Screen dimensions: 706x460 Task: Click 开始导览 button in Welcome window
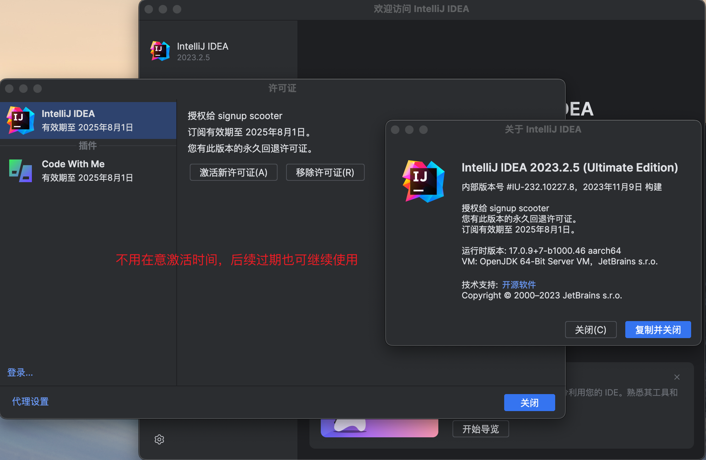[x=480, y=429]
